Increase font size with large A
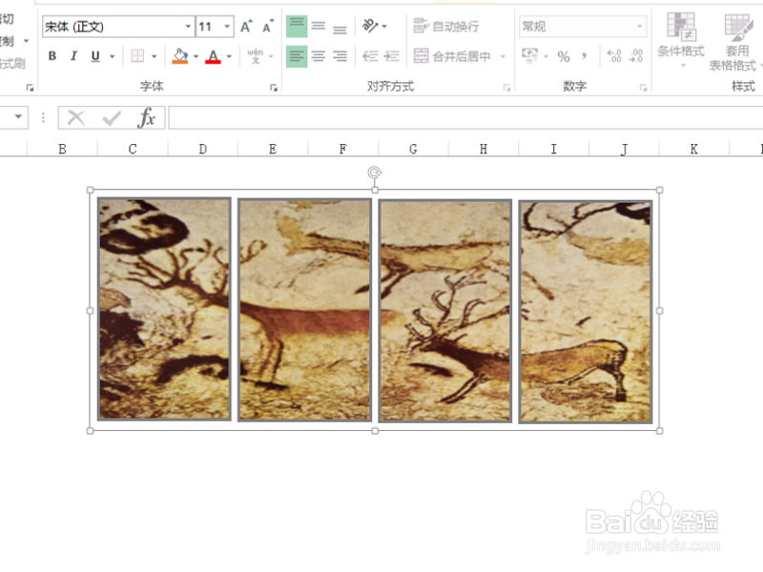Screen dimensions: 763x572 246,27
